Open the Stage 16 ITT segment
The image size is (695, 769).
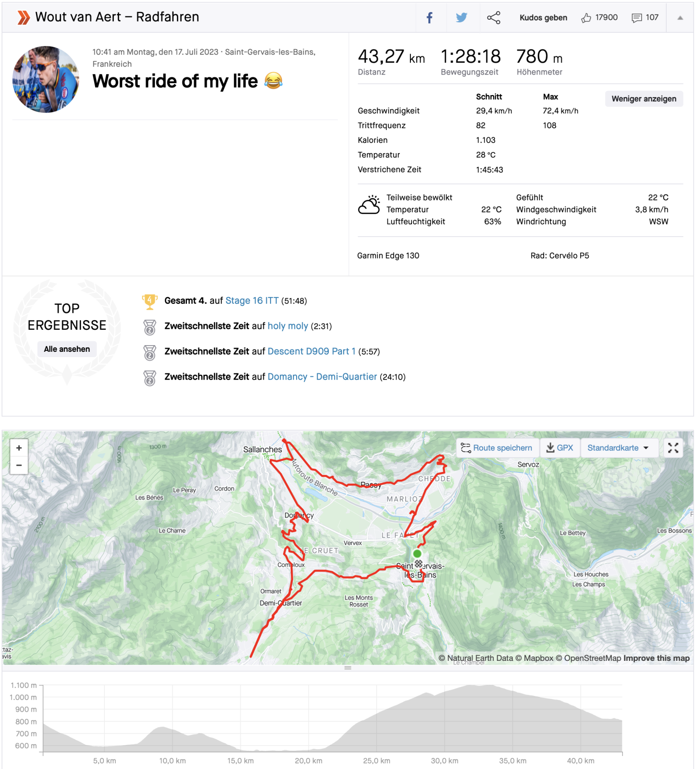click(252, 301)
